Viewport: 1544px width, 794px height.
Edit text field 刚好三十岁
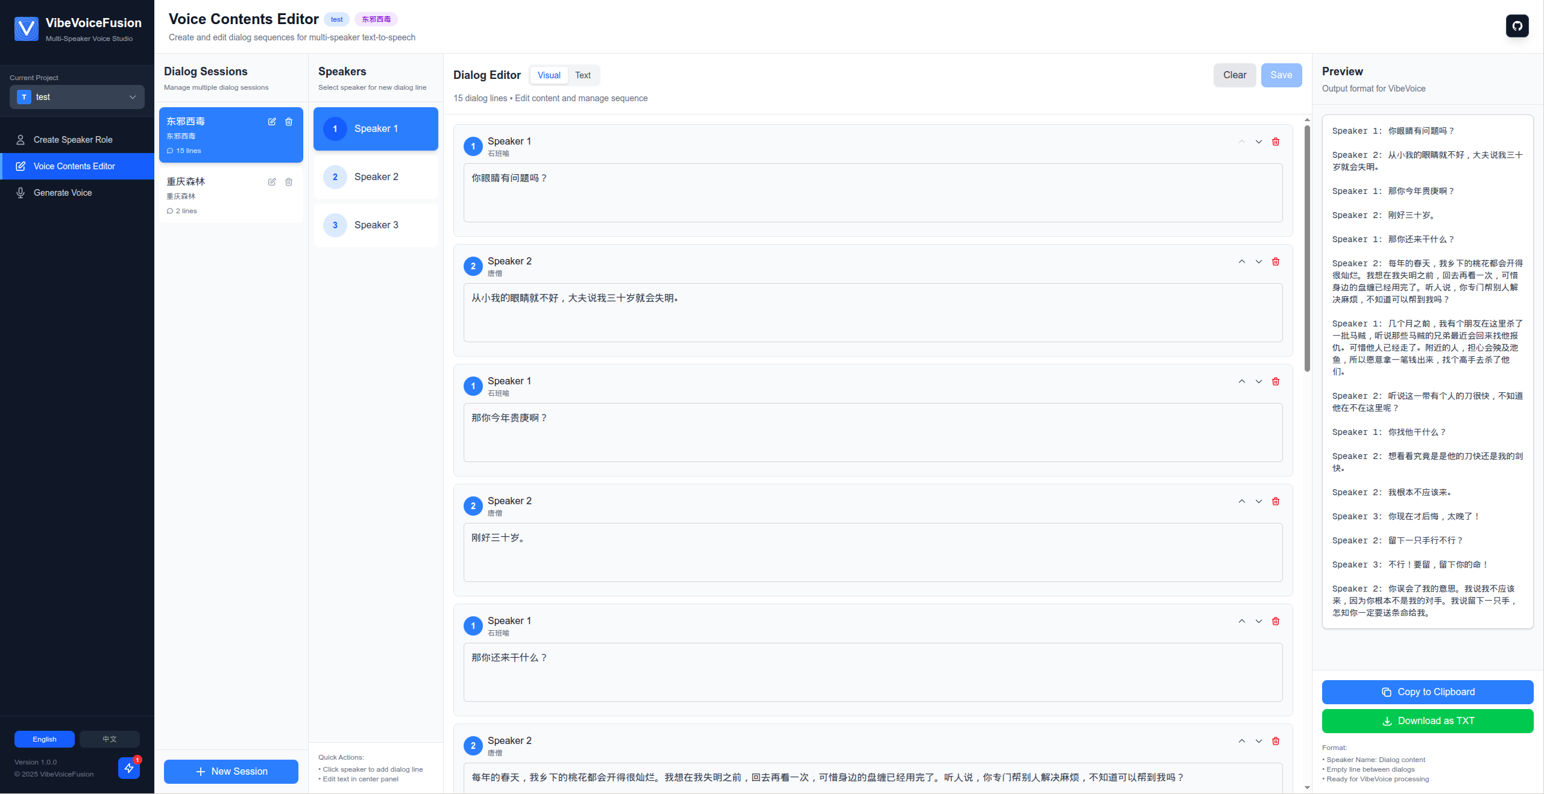[872, 552]
